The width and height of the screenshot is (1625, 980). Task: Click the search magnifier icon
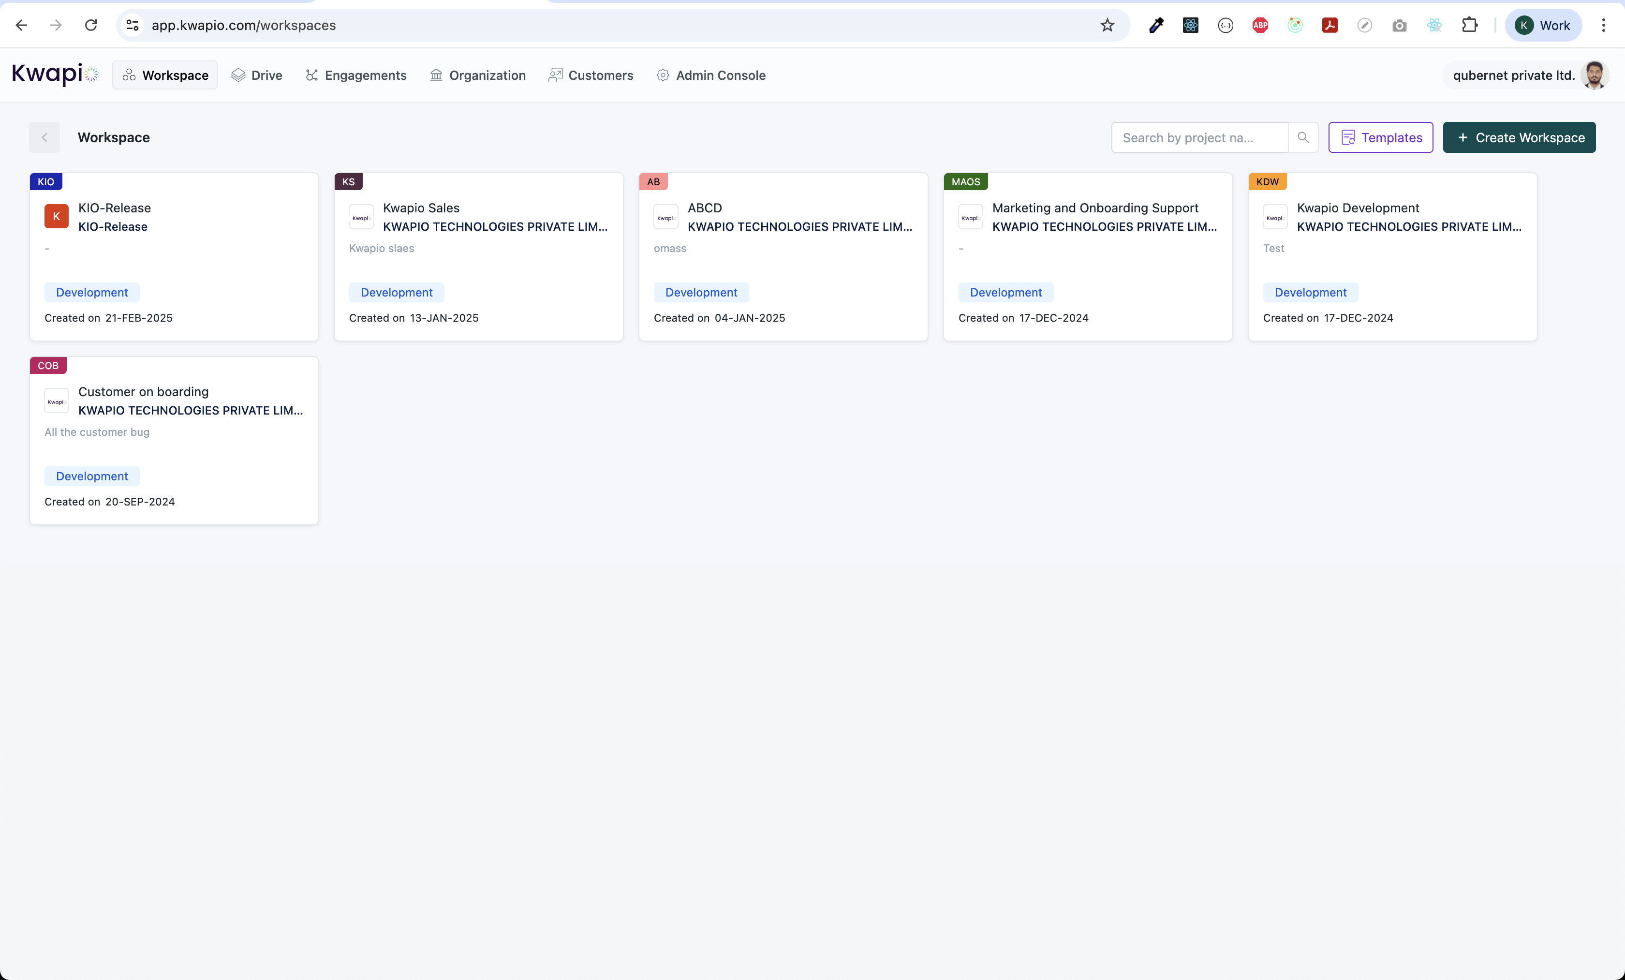[1302, 137]
